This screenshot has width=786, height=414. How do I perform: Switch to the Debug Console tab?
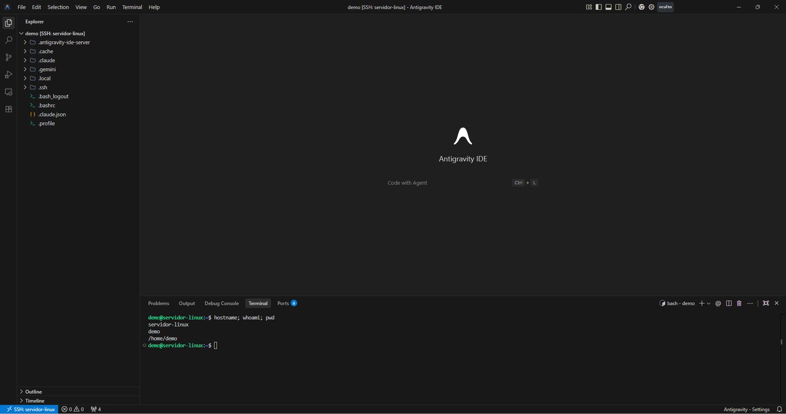pyautogui.click(x=222, y=303)
